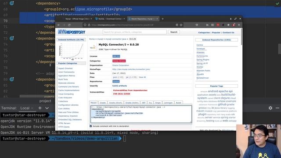Click the Central repository badge
The height and width of the screenshot is (158, 281).
click(x=116, y=81)
